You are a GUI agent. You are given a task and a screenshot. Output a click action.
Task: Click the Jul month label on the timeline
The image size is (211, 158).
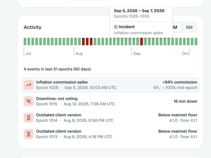pos(28,53)
